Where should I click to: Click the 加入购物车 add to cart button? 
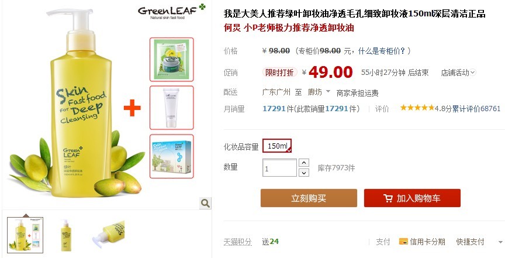412,198
